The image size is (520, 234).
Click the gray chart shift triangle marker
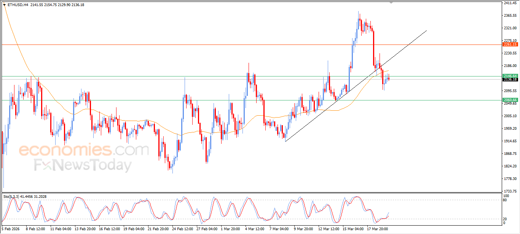391,3
